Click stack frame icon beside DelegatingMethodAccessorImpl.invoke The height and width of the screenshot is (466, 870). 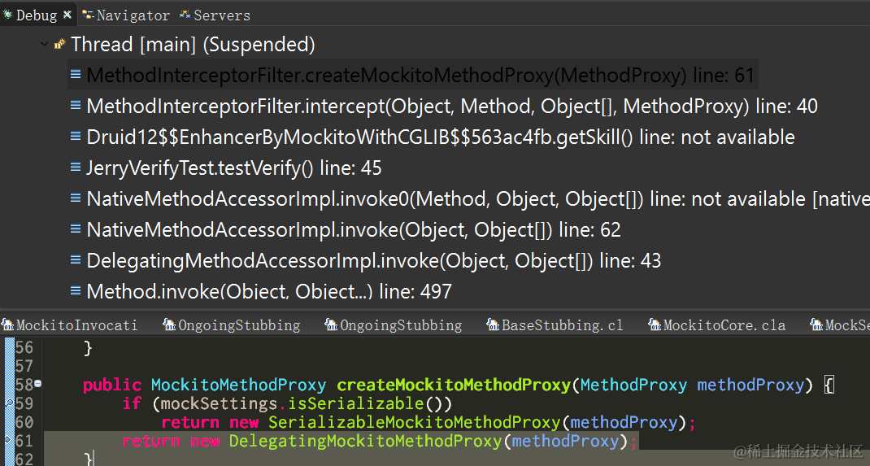76,260
